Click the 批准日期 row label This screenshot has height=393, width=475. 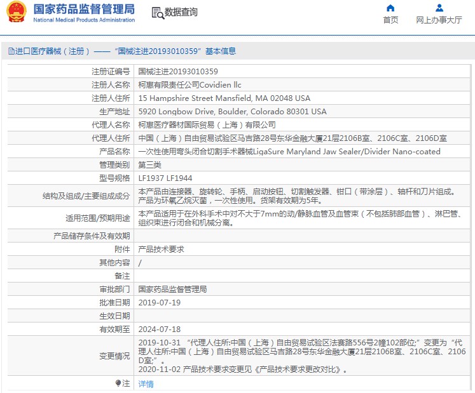tap(114, 303)
